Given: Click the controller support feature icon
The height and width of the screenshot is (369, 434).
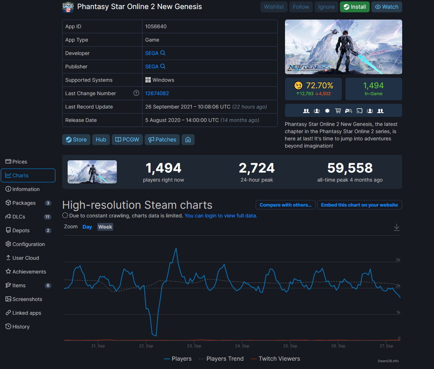Looking at the screenshot, I should [x=349, y=111].
